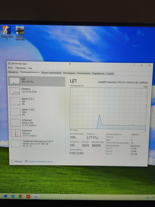The height and width of the screenshot is (207, 155).
Task: Select Диск 0 (C:) SSD entry
Action: (37, 101)
